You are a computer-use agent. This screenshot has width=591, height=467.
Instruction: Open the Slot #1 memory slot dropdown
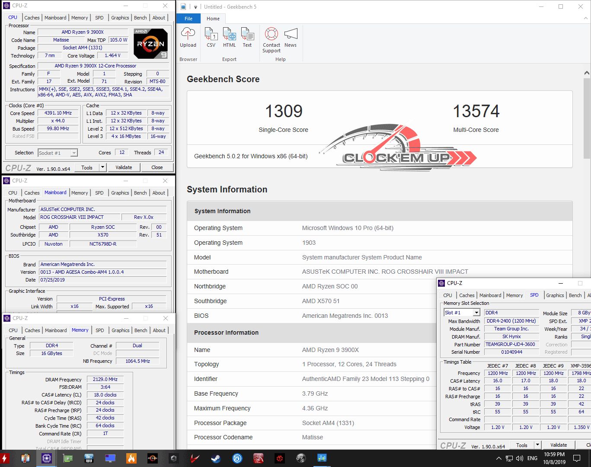(476, 313)
